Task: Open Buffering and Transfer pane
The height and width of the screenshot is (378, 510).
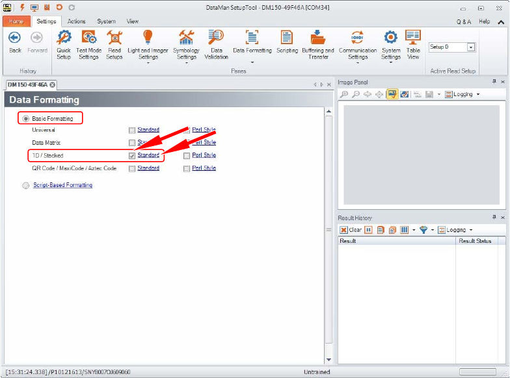Action: [x=317, y=45]
